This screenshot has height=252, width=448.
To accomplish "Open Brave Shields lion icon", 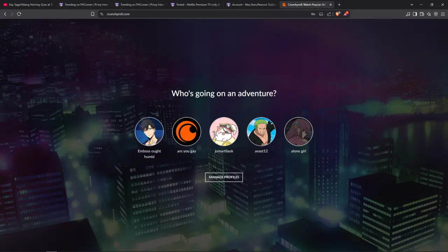I will pos(338,14).
